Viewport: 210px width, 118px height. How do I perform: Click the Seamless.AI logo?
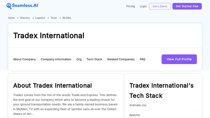[x=23, y=6]
